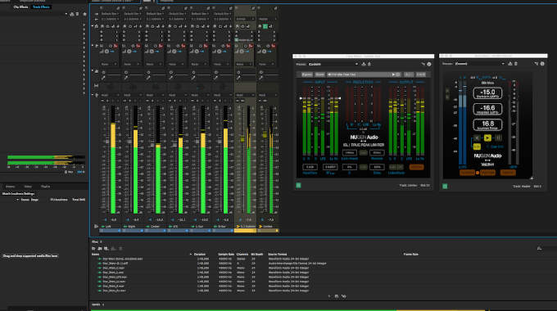Click the loop playback icon below files list
Image resolution: width=557 pixels, height=311 pixels.
click(x=337, y=296)
